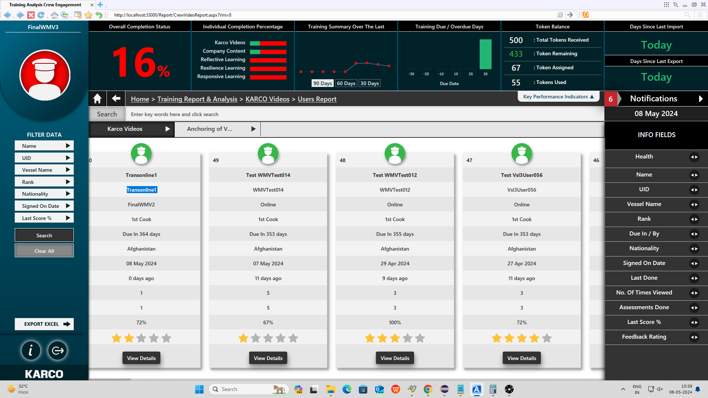Open the Anchoring of V... dropdown

click(218, 129)
